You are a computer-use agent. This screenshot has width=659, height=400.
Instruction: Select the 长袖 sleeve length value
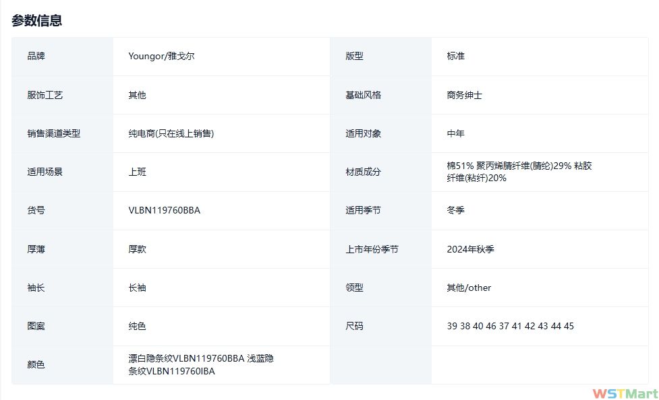point(137,288)
